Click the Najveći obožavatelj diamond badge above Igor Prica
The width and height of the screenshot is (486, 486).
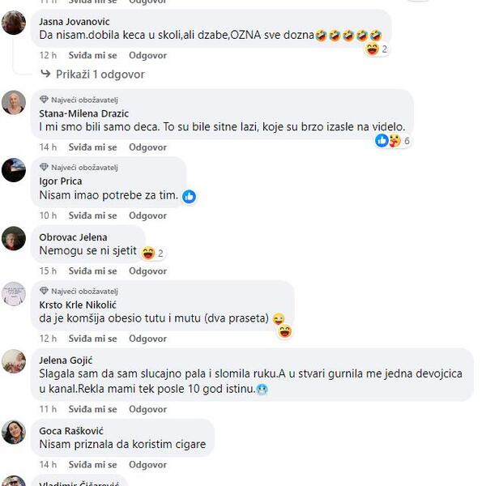pos(44,168)
